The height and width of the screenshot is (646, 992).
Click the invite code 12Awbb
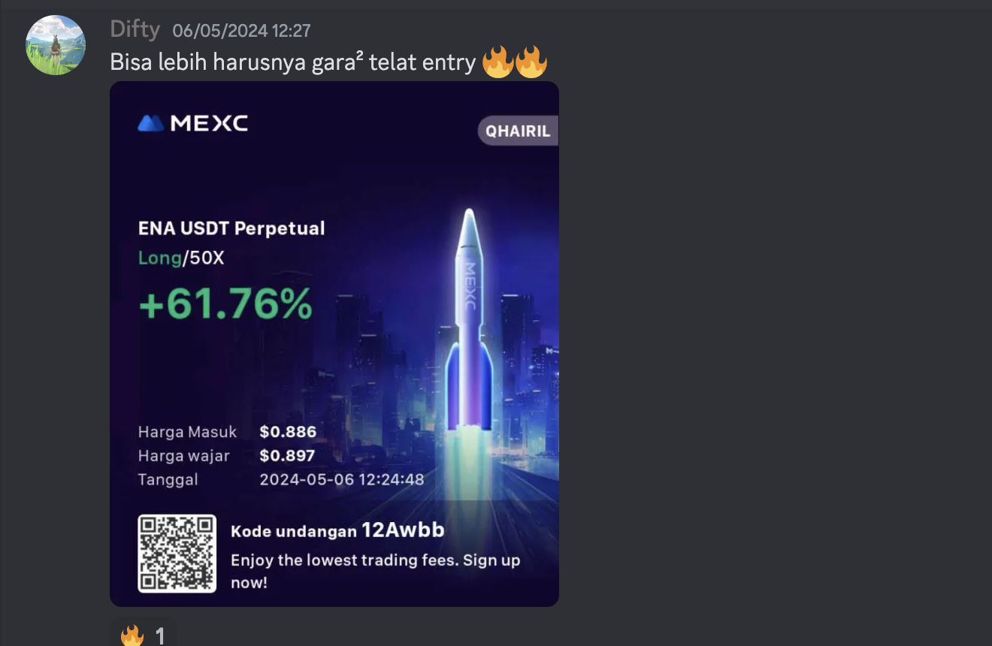tap(403, 530)
